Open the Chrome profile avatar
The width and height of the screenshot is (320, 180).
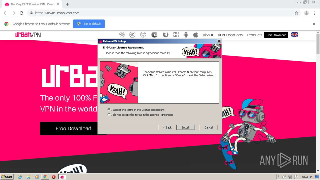pyautogui.click(x=306, y=13)
